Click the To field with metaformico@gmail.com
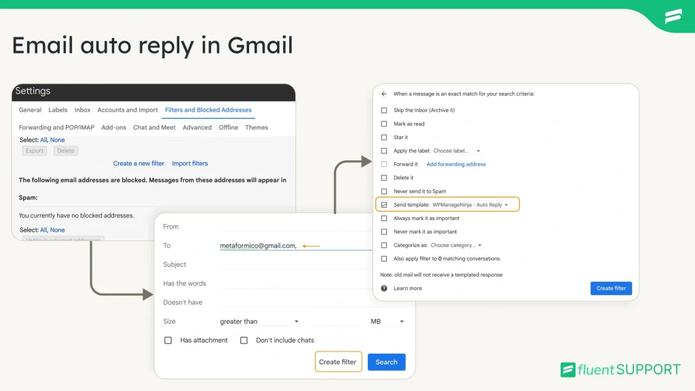The width and height of the screenshot is (695, 391). [296, 246]
